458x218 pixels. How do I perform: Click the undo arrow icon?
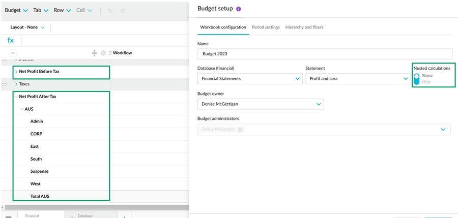[111, 10]
